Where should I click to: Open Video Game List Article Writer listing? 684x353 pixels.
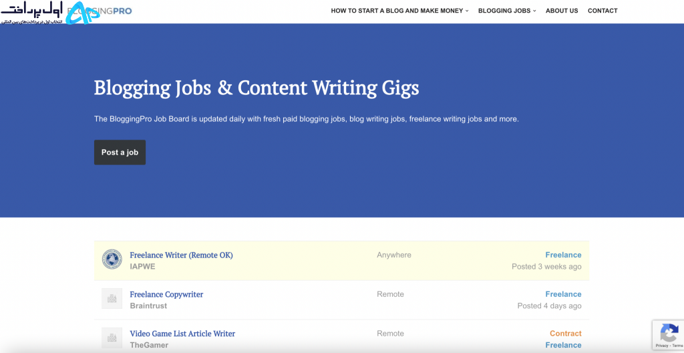182,334
